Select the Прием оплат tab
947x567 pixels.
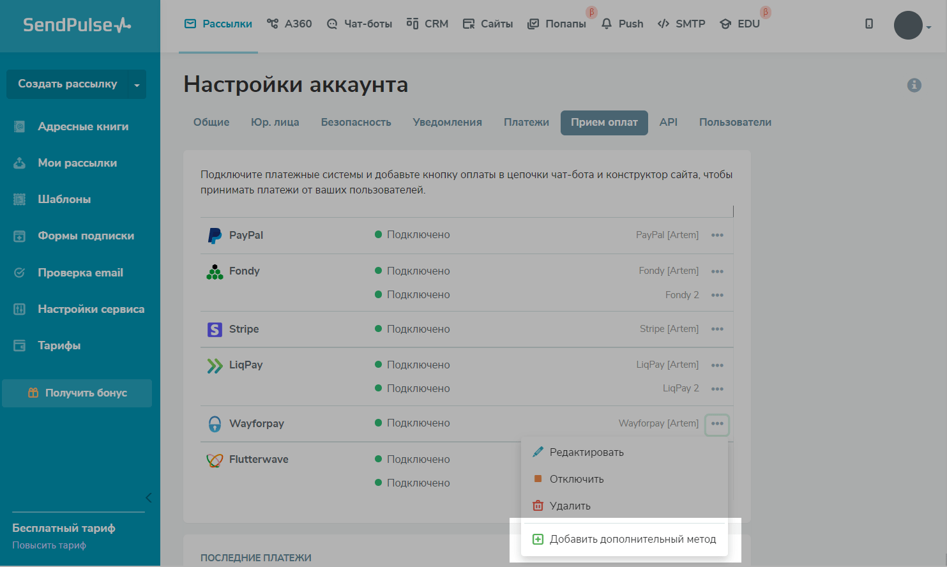pyautogui.click(x=604, y=123)
